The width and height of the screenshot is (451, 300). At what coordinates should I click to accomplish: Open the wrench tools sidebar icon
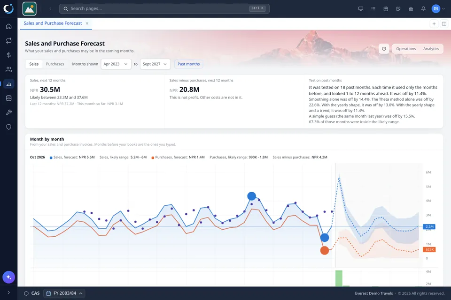tap(8, 112)
